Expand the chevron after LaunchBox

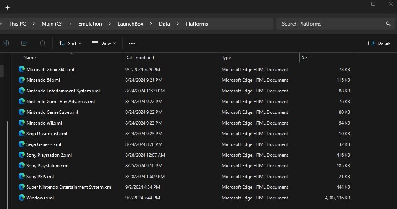(151, 24)
